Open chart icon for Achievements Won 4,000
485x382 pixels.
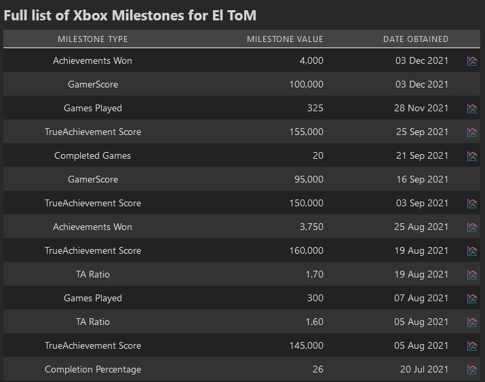[471, 61]
